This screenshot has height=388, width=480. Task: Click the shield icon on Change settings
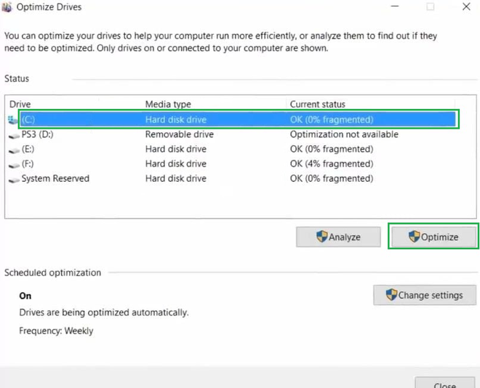click(x=391, y=295)
